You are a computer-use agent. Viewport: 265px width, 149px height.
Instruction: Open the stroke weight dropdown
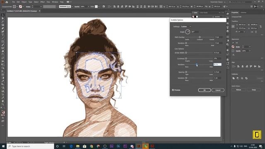coord(41,7)
